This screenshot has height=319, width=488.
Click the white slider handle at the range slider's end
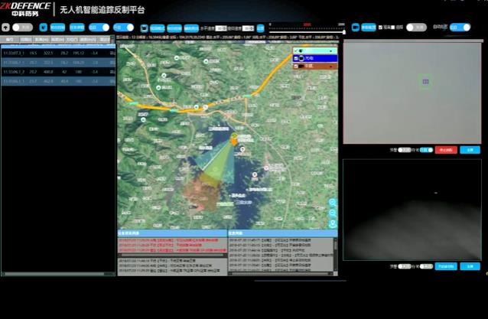point(344,31)
